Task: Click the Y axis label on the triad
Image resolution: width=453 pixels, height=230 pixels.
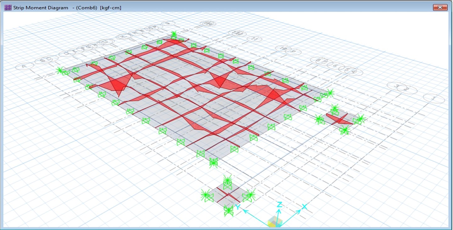Action: (x=239, y=207)
